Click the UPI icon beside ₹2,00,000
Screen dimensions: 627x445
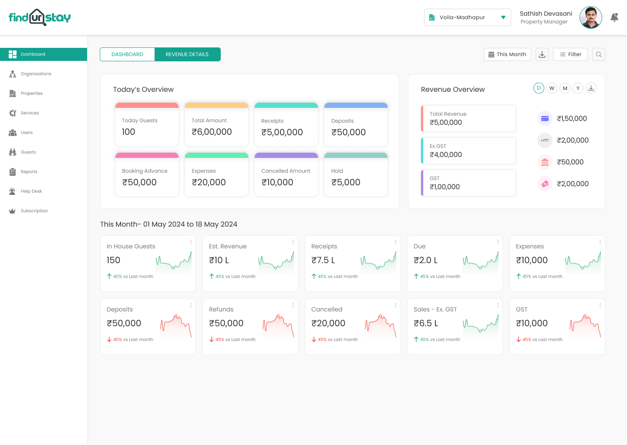[545, 140]
